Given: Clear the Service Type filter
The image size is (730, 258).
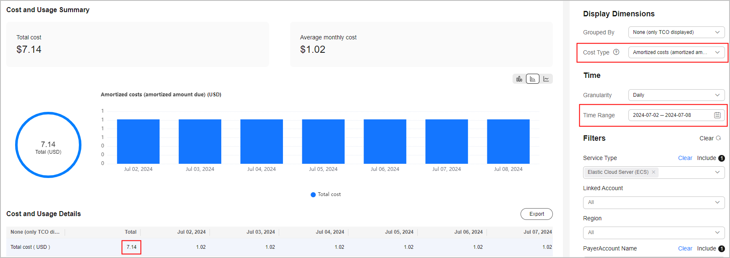Looking at the screenshot, I should point(685,158).
